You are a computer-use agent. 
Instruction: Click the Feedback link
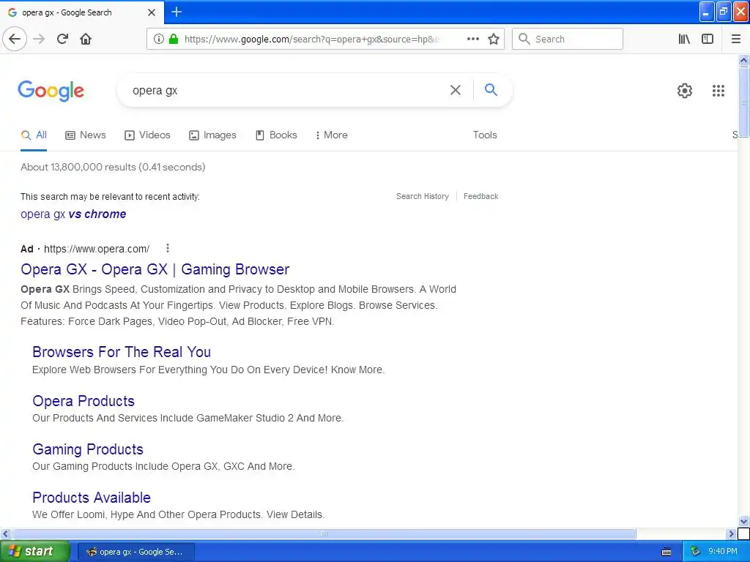pos(480,196)
